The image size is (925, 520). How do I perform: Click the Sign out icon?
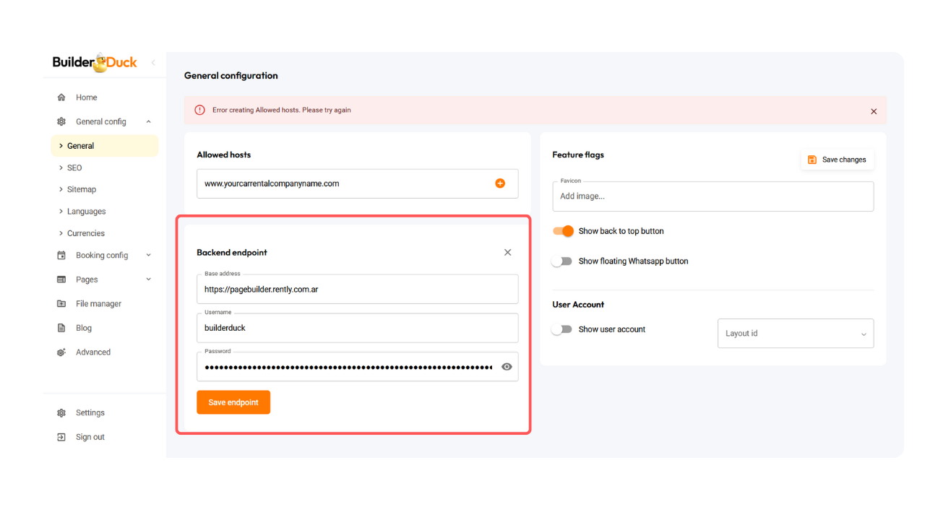[x=61, y=437]
